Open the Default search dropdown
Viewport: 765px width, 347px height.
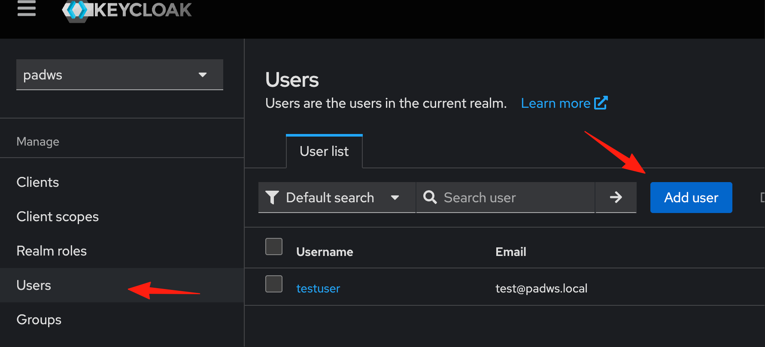point(337,198)
